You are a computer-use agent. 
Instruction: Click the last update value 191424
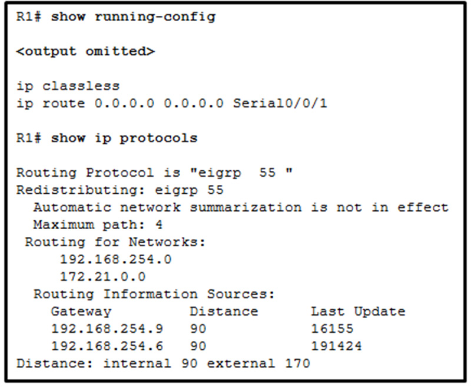click(336, 346)
